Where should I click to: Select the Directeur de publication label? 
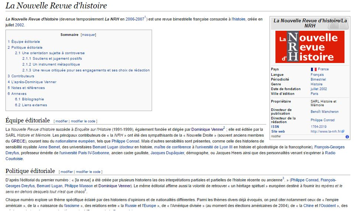point(281,111)
